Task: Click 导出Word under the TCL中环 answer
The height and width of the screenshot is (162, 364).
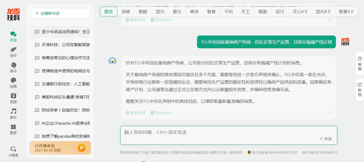Action: pos(161,113)
